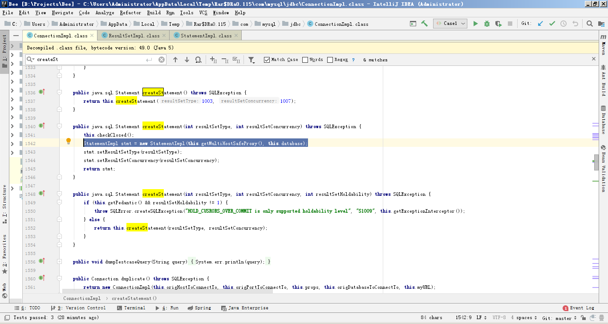Image resolution: width=608 pixels, height=324 pixels.
Task: Switch to the StatementImpl.class tab
Action: [x=206, y=36]
